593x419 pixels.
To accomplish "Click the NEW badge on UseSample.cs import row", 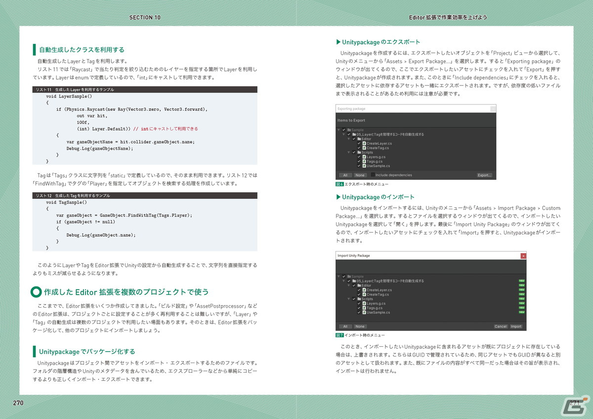I will click(x=522, y=312).
